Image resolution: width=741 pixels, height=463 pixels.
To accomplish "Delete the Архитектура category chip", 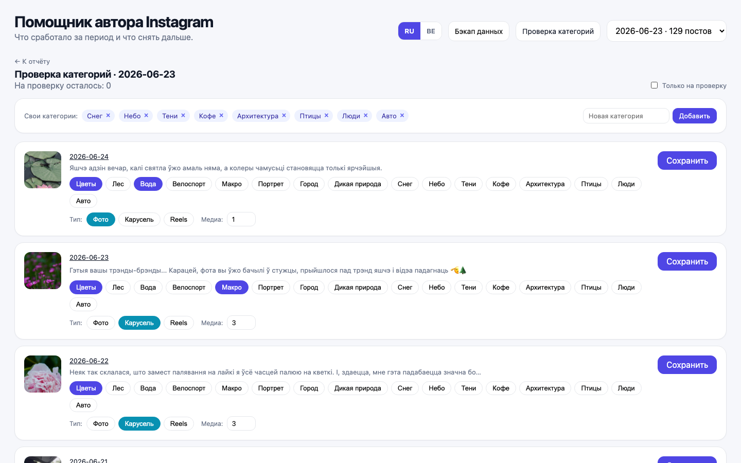I will pyautogui.click(x=284, y=116).
